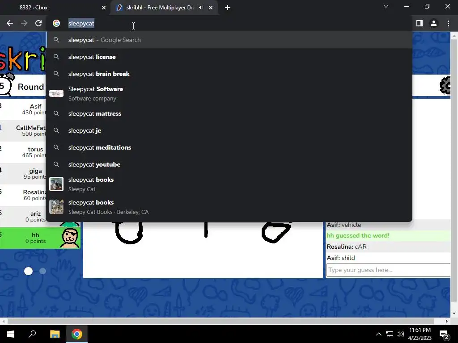Select the sleepycat - Google Search suggestion
The height and width of the screenshot is (343, 458).
(229, 40)
